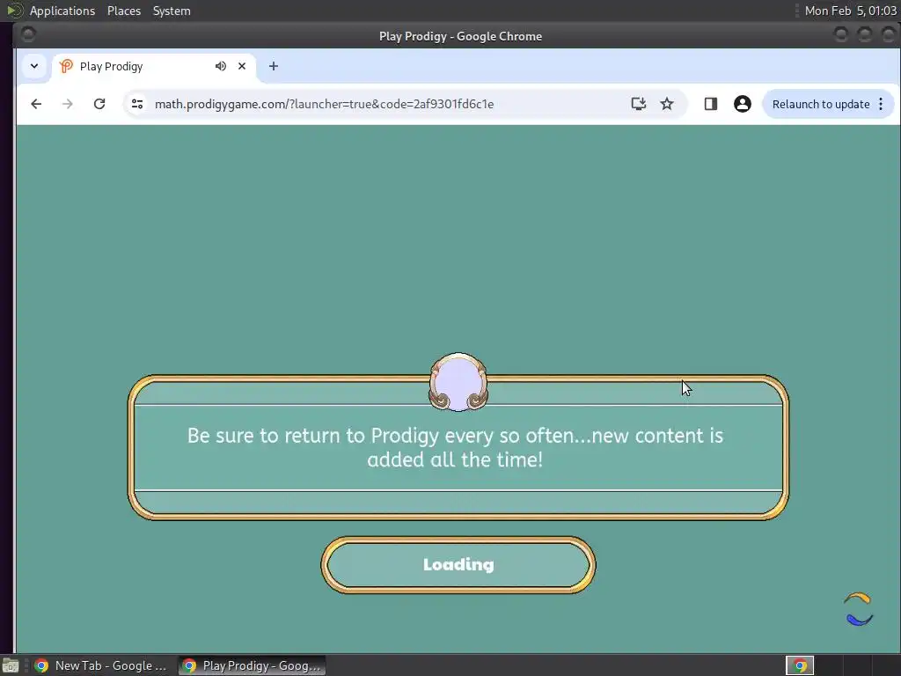Open the System menu

172,11
